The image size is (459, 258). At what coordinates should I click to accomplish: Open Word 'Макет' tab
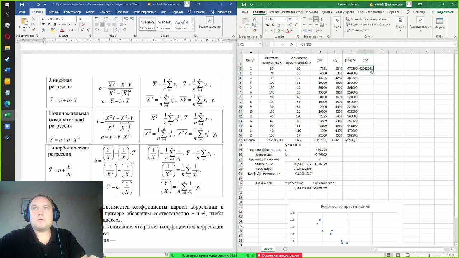click(90, 12)
